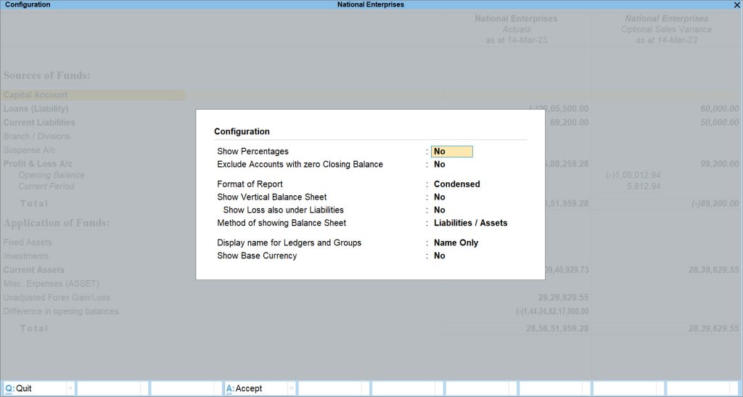Viewport: 743px width, 397px height.
Task: Toggle Show Loss also under Liabilities
Action: [439, 210]
